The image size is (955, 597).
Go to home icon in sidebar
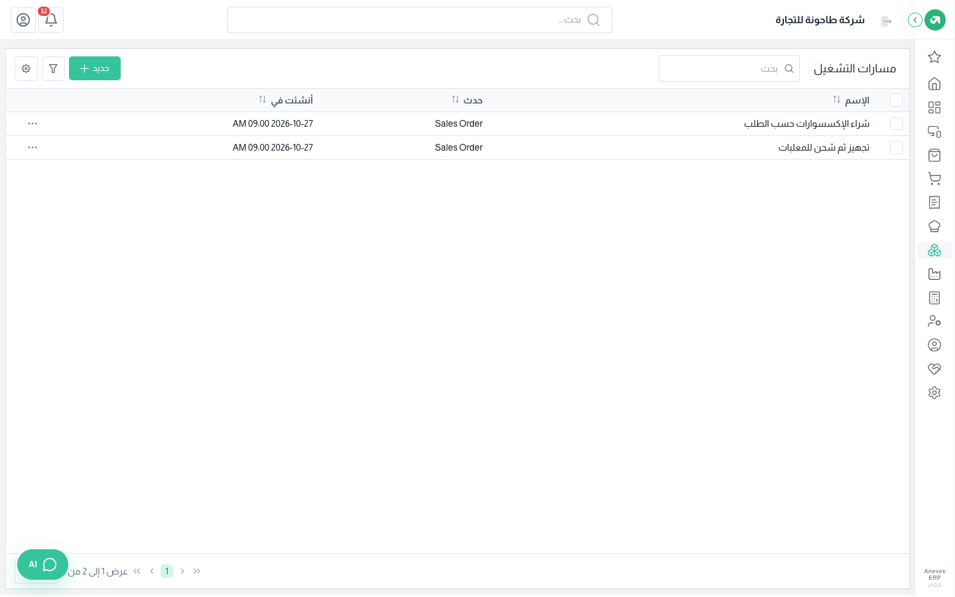tap(934, 84)
